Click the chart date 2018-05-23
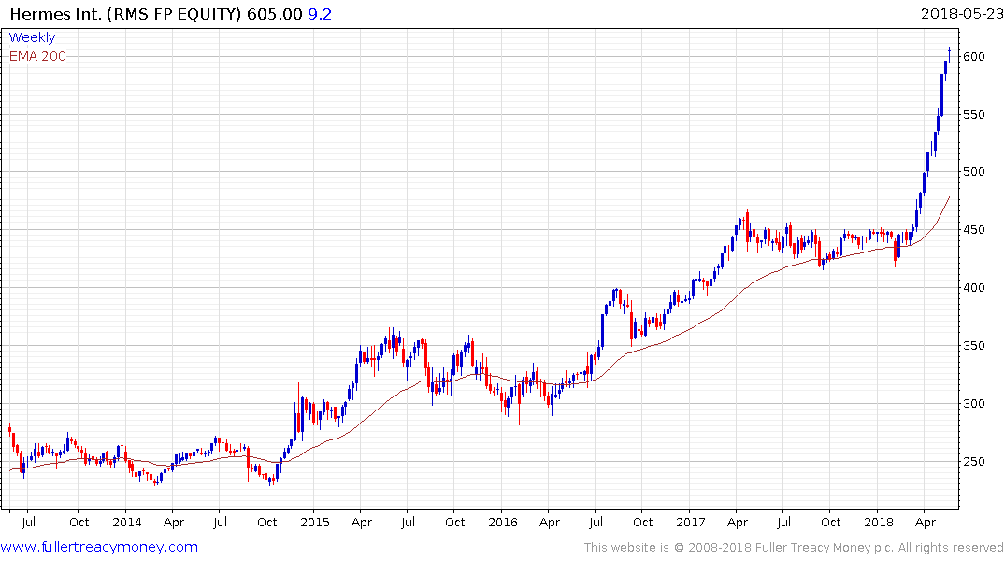The width and height of the screenshot is (1005, 561). (x=961, y=13)
